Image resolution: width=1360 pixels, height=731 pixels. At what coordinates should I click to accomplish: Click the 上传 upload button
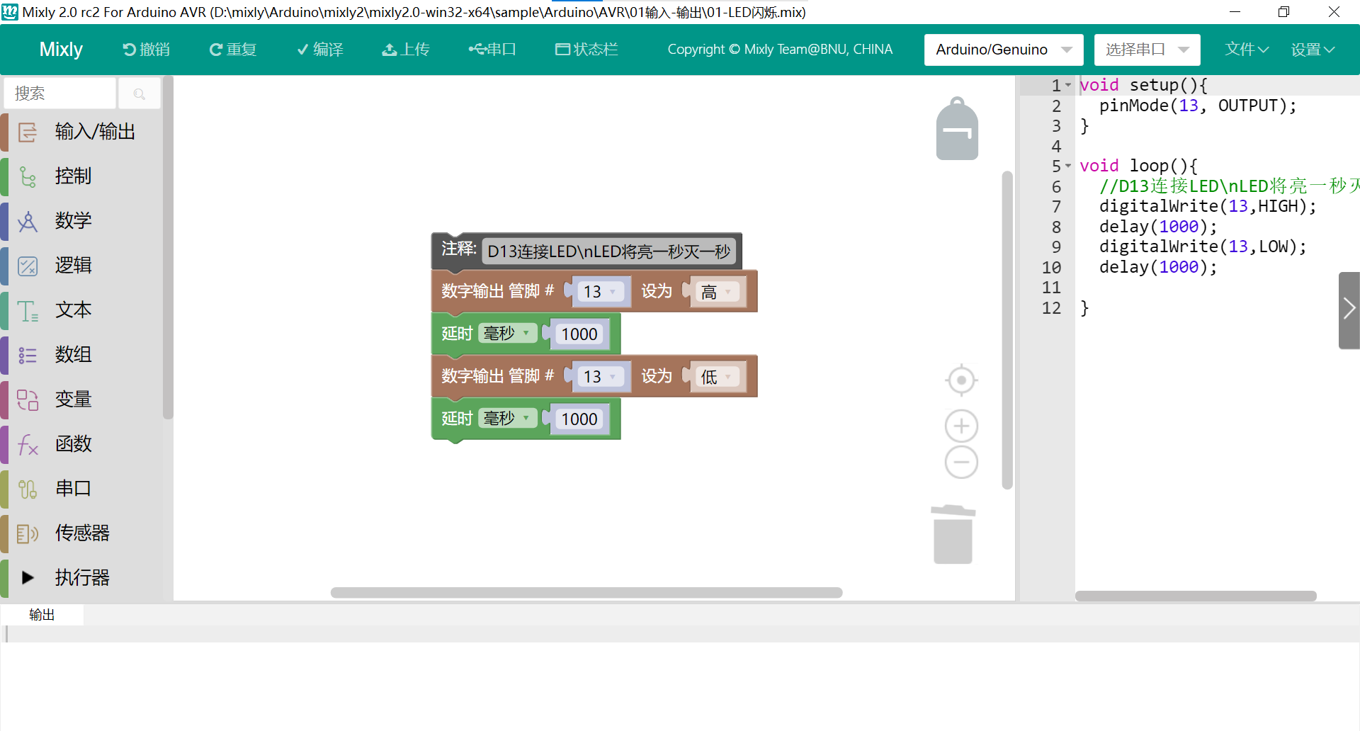(406, 50)
